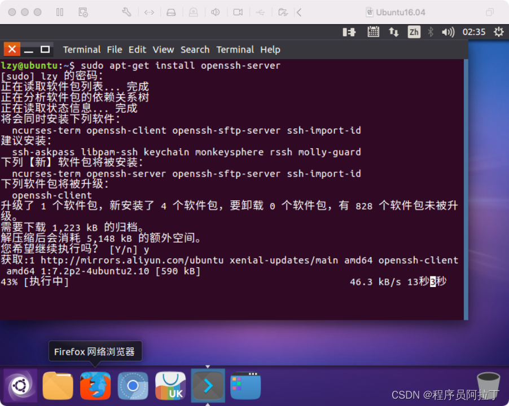Select the active Terminal icon in the dock
The height and width of the screenshot is (406, 509).
coord(208,386)
